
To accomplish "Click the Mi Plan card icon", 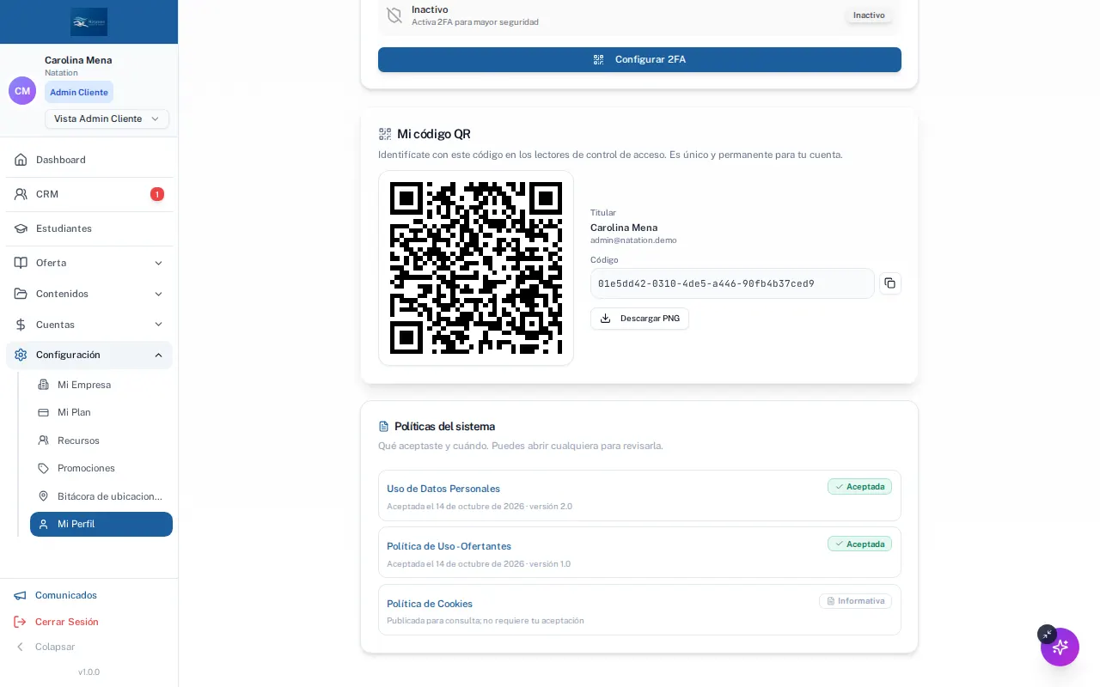I will [43, 412].
